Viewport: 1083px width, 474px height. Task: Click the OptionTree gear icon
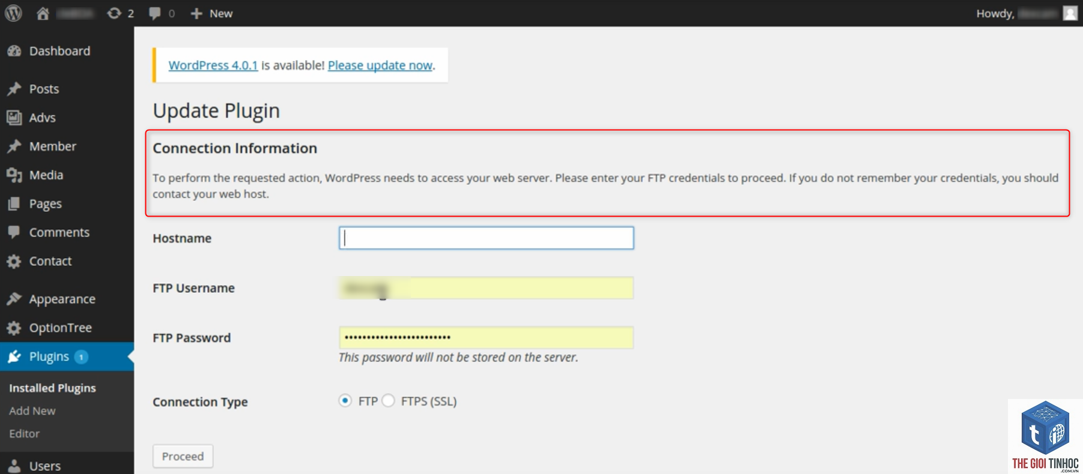pyautogui.click(x=14, y=328)
